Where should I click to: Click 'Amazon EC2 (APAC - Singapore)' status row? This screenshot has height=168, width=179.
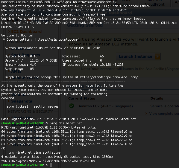coord(106,106)
